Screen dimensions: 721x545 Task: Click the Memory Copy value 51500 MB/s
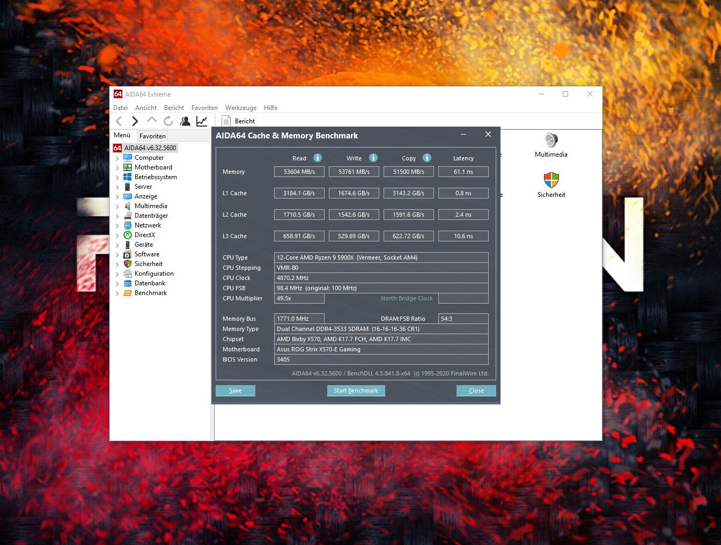(x=409, y=172)
